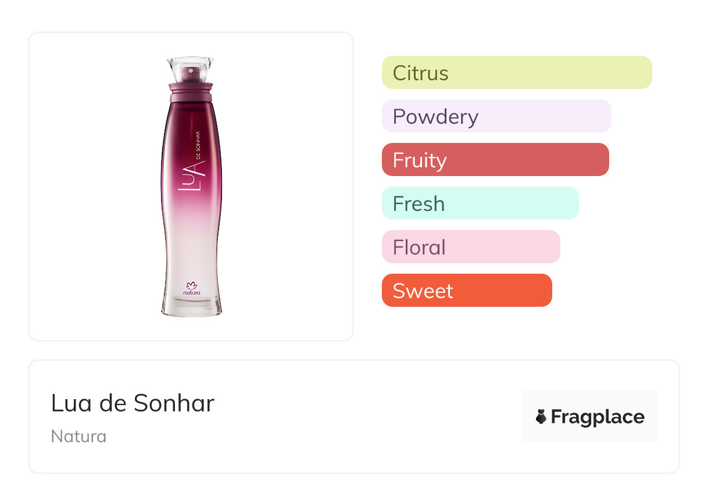Select the Citrus accord bar

tap(516, 73)
